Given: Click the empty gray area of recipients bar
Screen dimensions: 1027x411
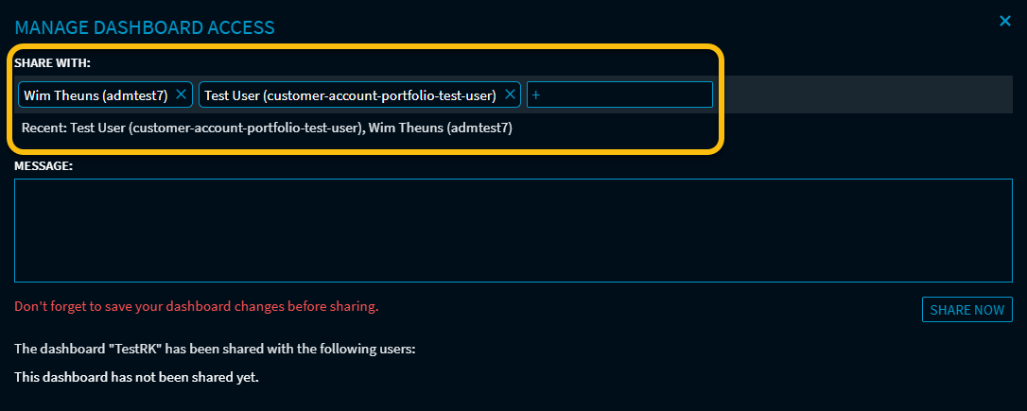Looking at the screenshot, I should coord(861,95).
